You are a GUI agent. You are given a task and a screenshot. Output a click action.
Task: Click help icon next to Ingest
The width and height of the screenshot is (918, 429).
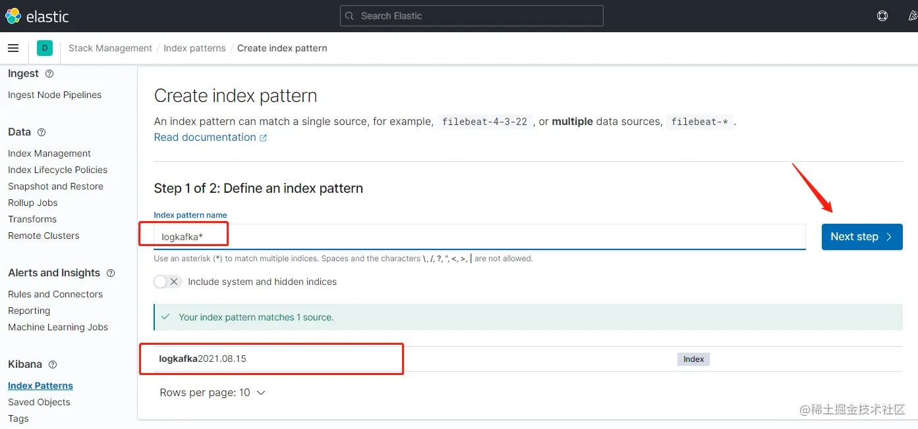(x=49, y=74)
